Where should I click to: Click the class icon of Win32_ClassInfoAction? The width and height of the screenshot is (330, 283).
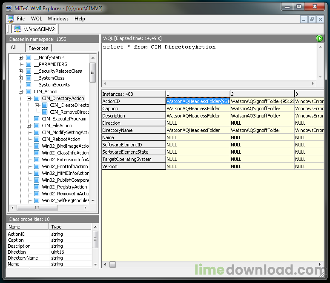pos(37,153)
